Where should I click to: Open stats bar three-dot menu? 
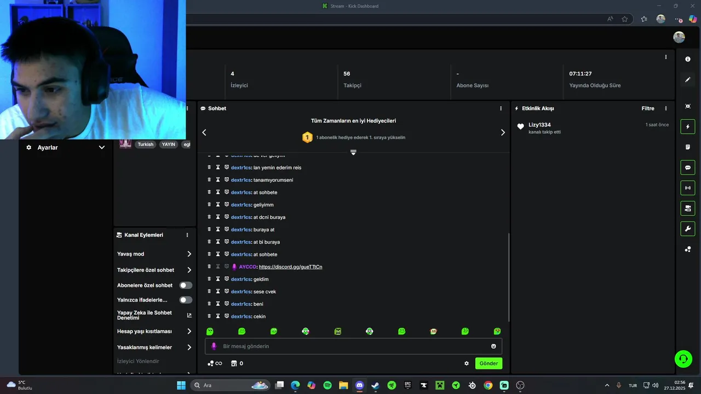pyautogui.click(x=666, y=57)
